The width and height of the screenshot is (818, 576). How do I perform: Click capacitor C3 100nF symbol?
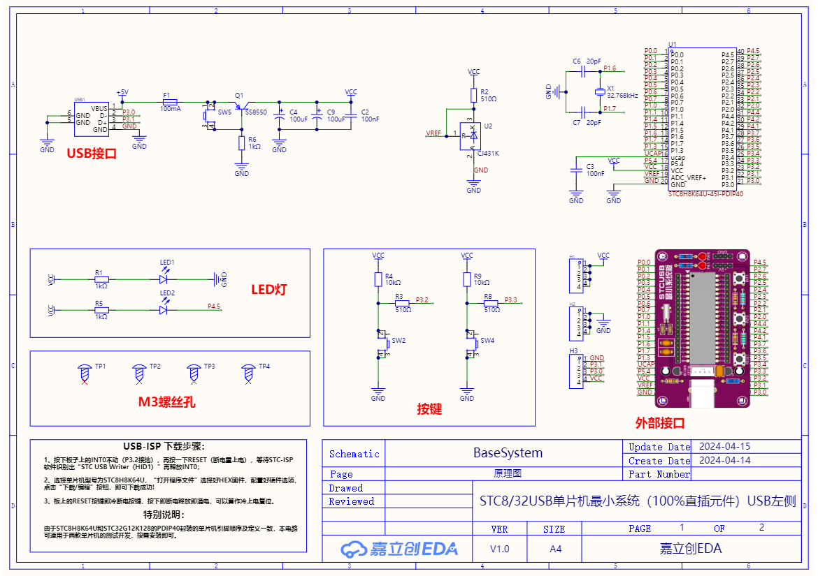click(x=576, y=170)
